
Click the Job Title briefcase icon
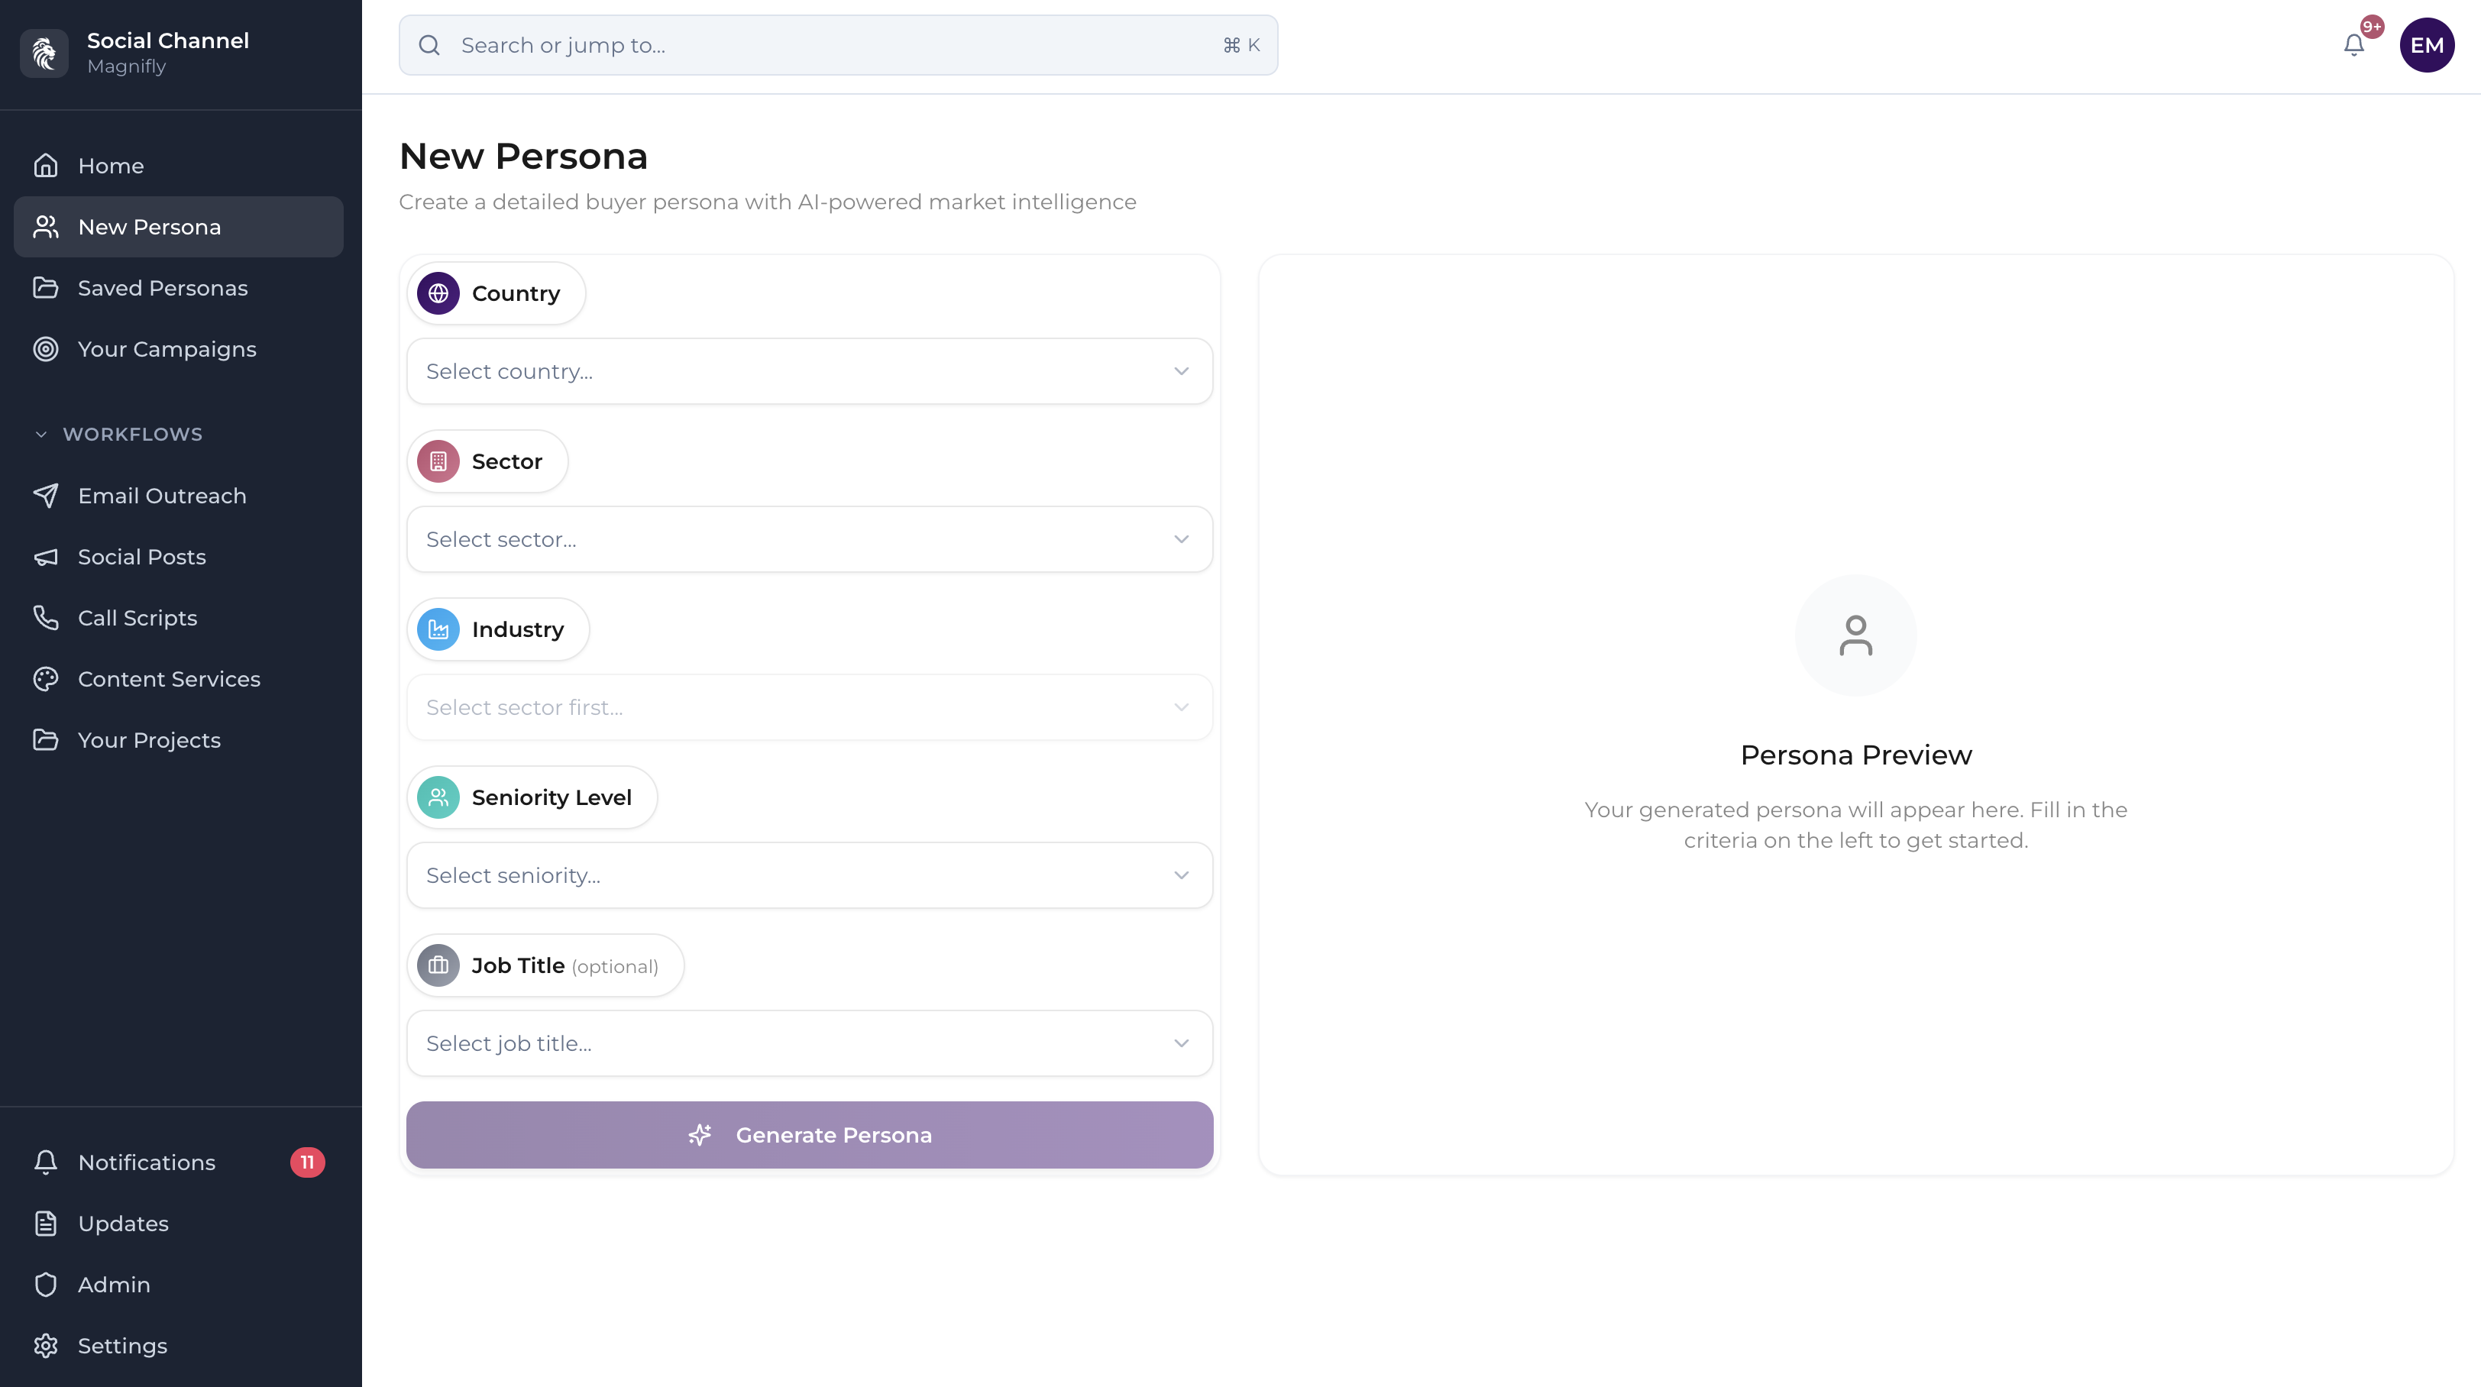pos(438,965)
